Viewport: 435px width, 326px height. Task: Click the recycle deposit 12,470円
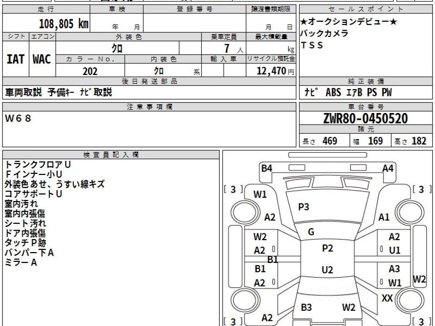[x=275, y=71]
